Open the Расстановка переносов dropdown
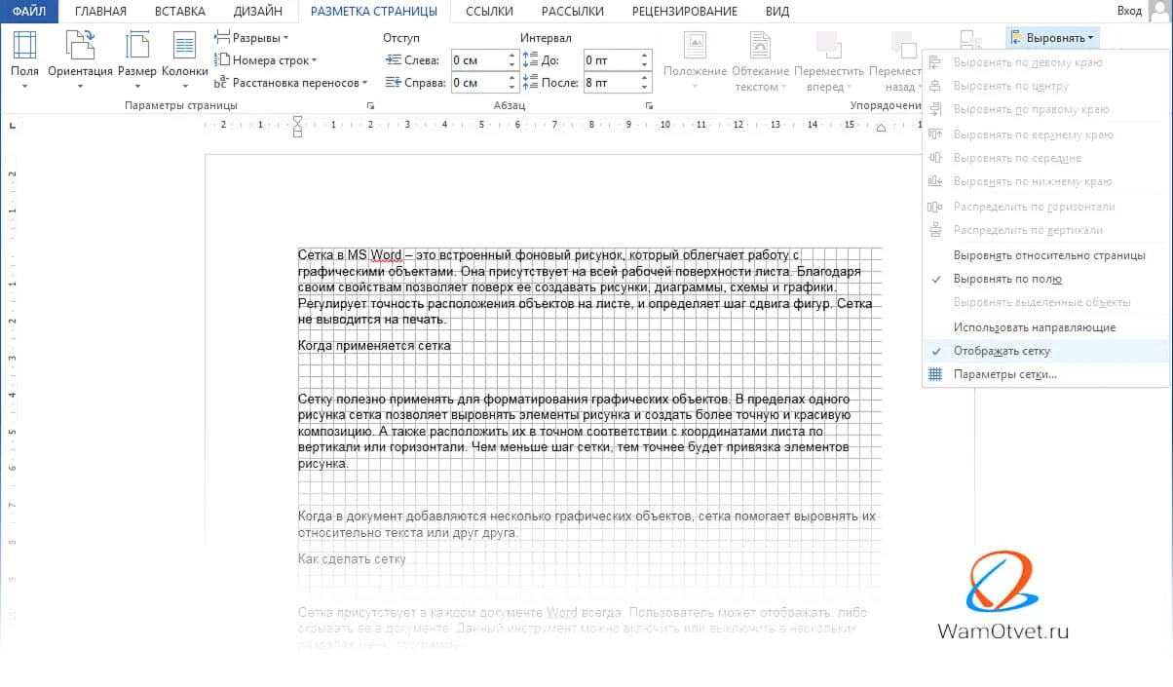The height and width of the screenshot is (687, 1173). (x=290, y=83)
